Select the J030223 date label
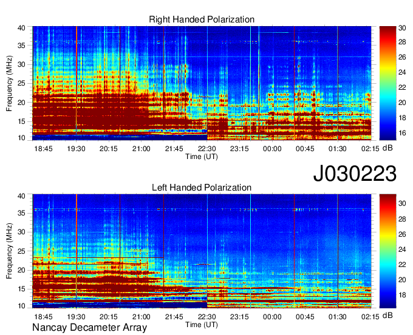Image resolution: width=413 pixels, height=335 pixels. pos(355,174)
